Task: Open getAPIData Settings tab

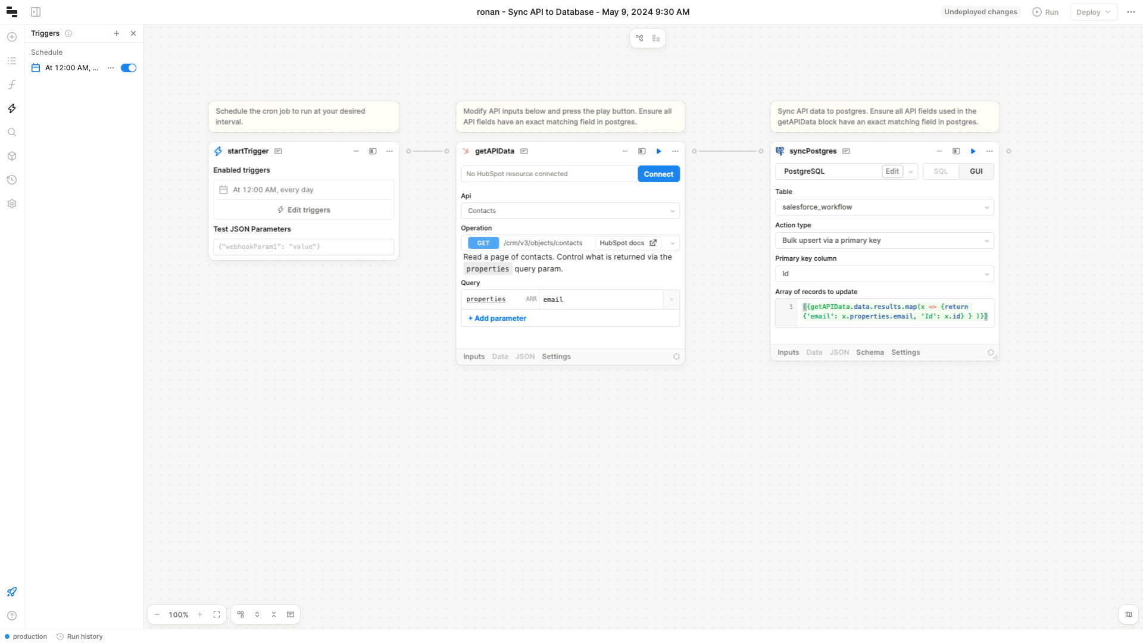Action: 556,357
